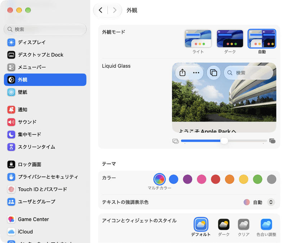Open ユーザとグループ settings pane

(45, 202)
